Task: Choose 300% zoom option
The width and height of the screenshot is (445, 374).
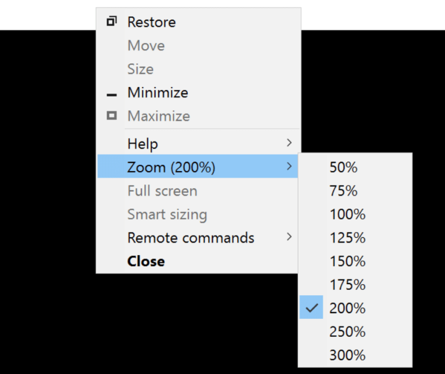Action: [x=355, y=355]
